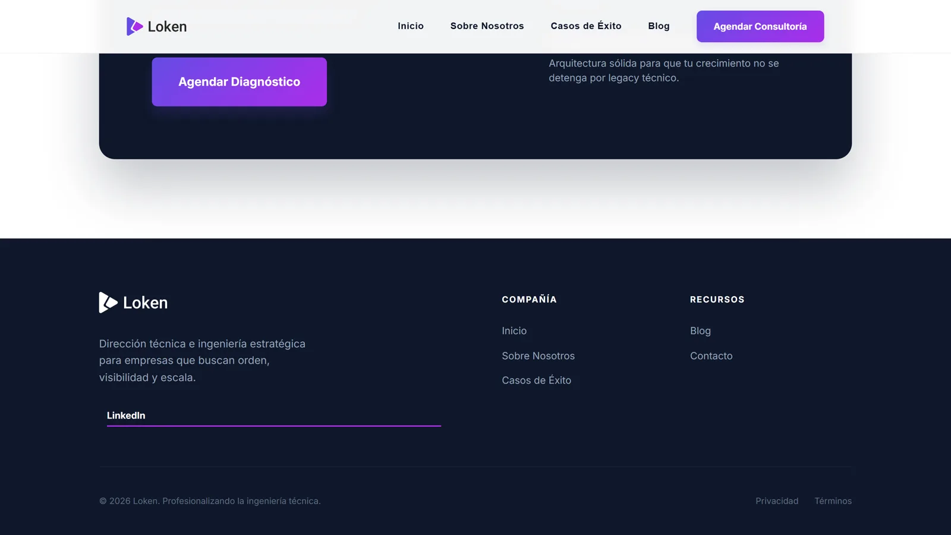Click the Agendar Consultoría button

point(760,26)
